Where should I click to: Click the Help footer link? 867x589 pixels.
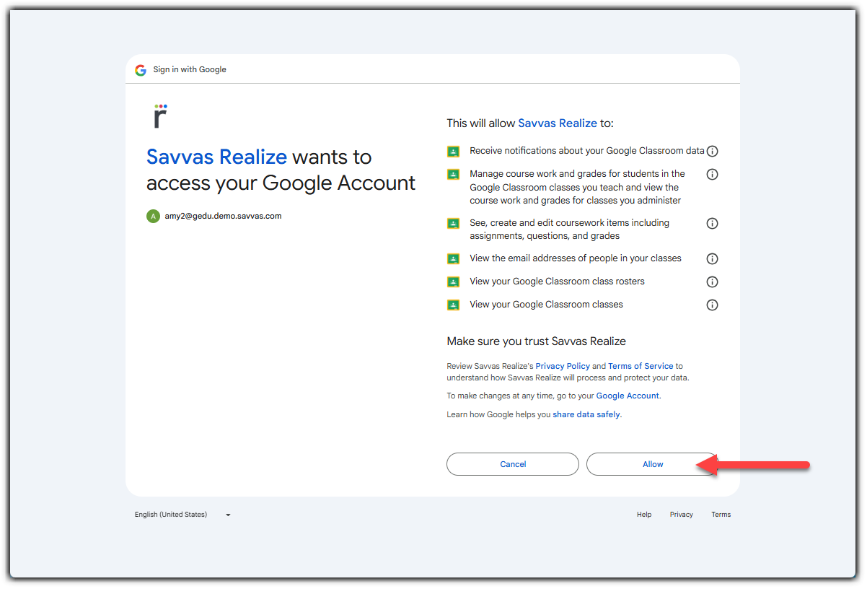[x=644, y=515]
